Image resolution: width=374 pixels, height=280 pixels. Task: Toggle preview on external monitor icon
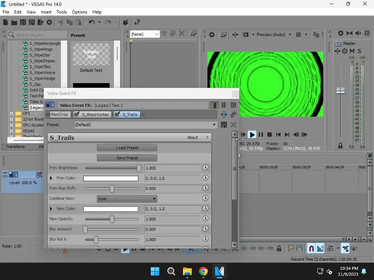pos(224,35)
